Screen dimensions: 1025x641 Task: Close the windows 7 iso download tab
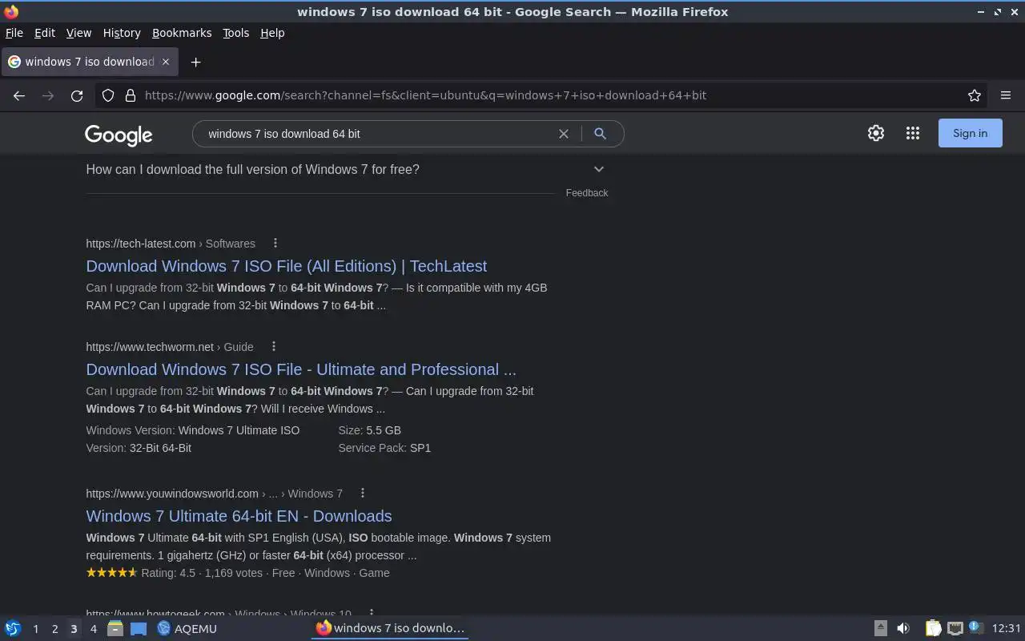[166, 62]
